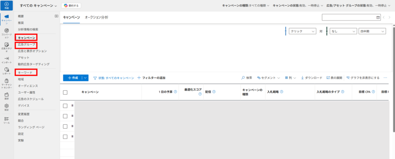
Task: Open the ツール icon in left rail
Action: click(6, 119)
